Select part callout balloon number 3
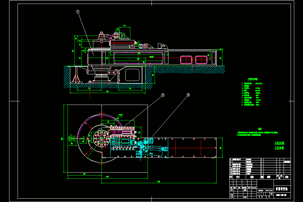The image size is (303, 202). [x=188, y=95]
